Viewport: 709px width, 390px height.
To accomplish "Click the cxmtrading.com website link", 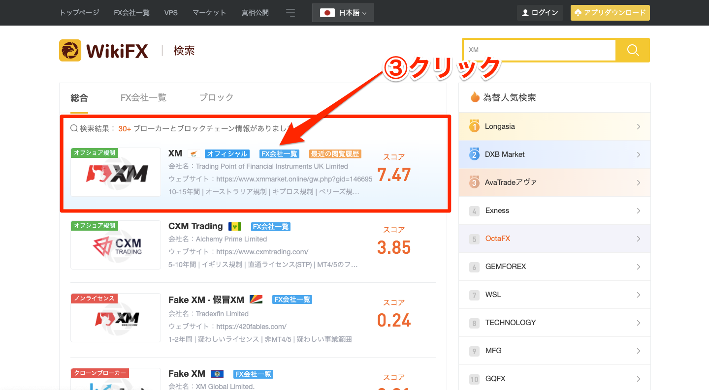I will click(x=262, y=252).
